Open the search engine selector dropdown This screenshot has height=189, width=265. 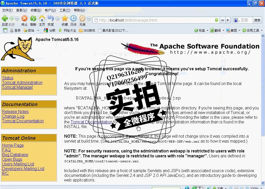click(239, 21)
